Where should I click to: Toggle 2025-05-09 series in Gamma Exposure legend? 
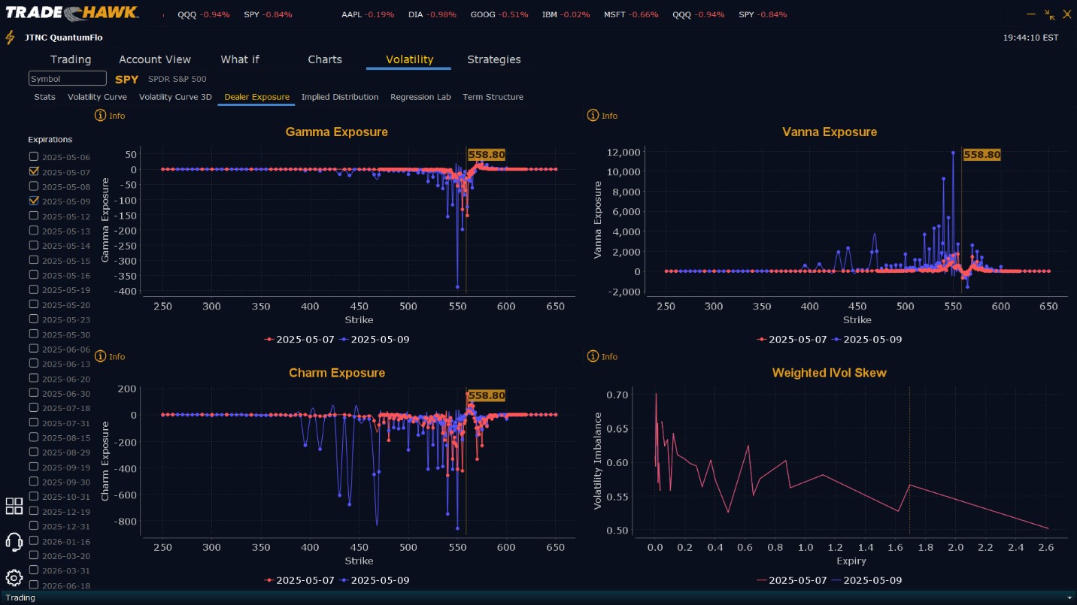pos(374,339)
